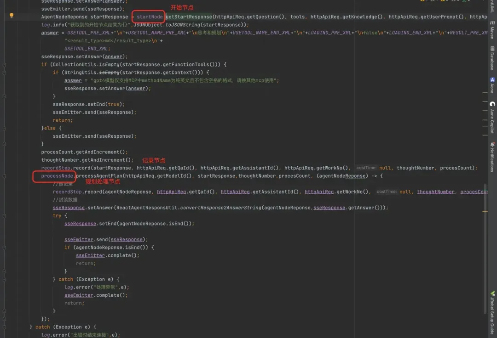Click the toJSONString method call
The height and width of the screenshot is (338, 497).
tap(183, 25)
